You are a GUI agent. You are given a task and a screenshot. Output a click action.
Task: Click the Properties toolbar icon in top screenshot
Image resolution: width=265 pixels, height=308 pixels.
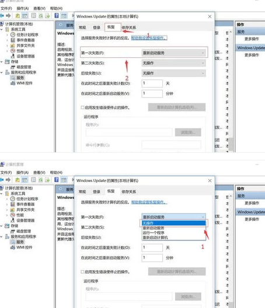[x=34, y=16]
